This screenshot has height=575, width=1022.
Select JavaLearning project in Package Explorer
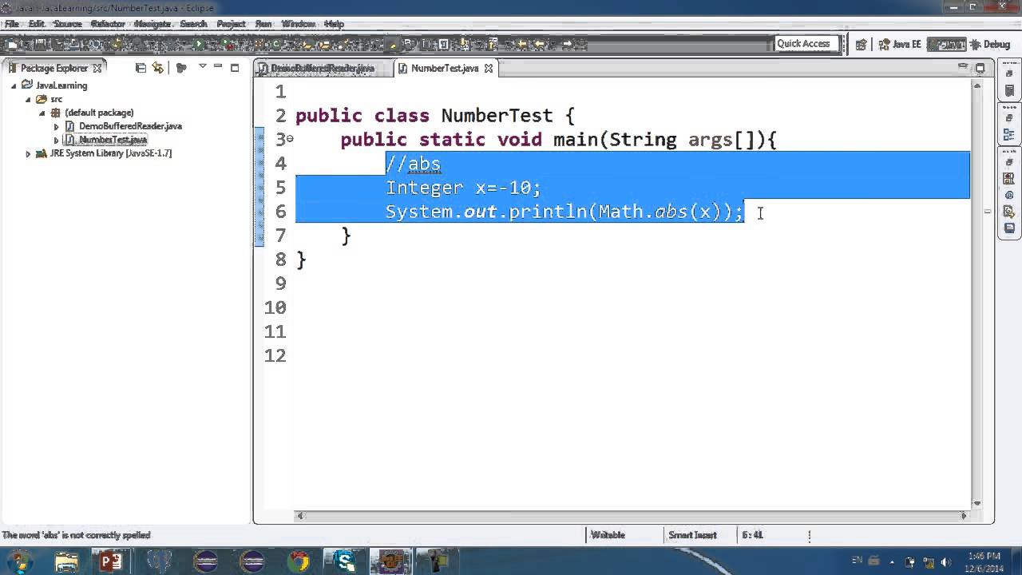tap(61, 85)
